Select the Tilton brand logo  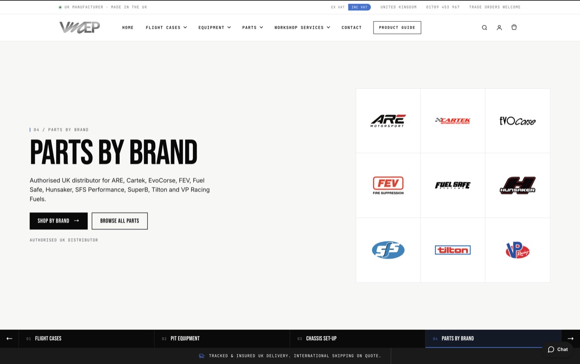point(453,250)
